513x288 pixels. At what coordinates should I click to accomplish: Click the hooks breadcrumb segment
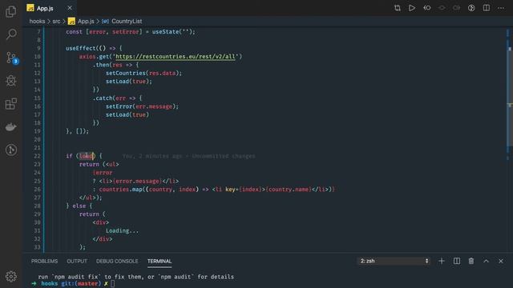coord(37,22)
